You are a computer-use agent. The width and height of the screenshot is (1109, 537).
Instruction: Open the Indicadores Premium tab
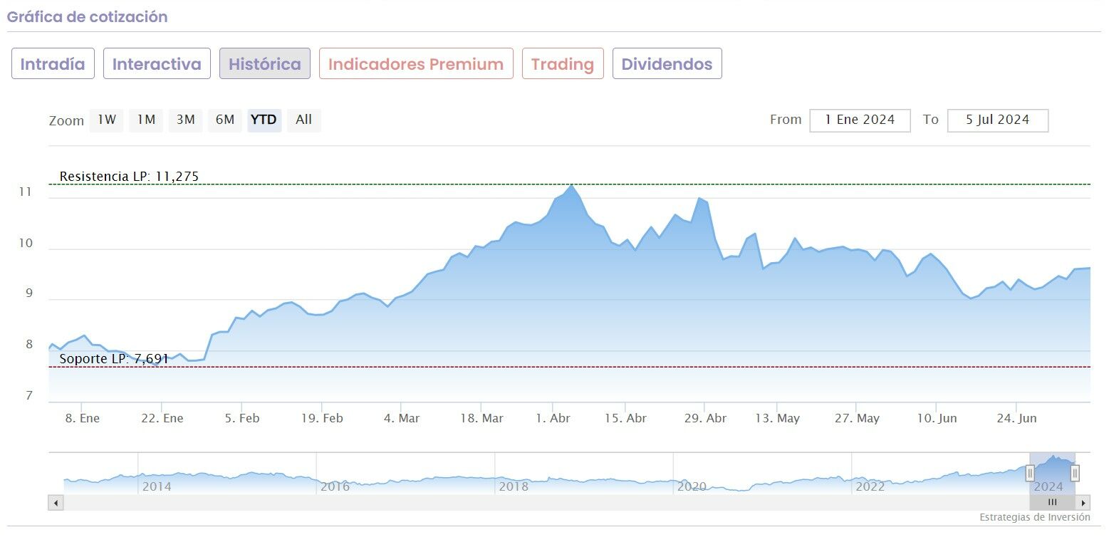416,64
